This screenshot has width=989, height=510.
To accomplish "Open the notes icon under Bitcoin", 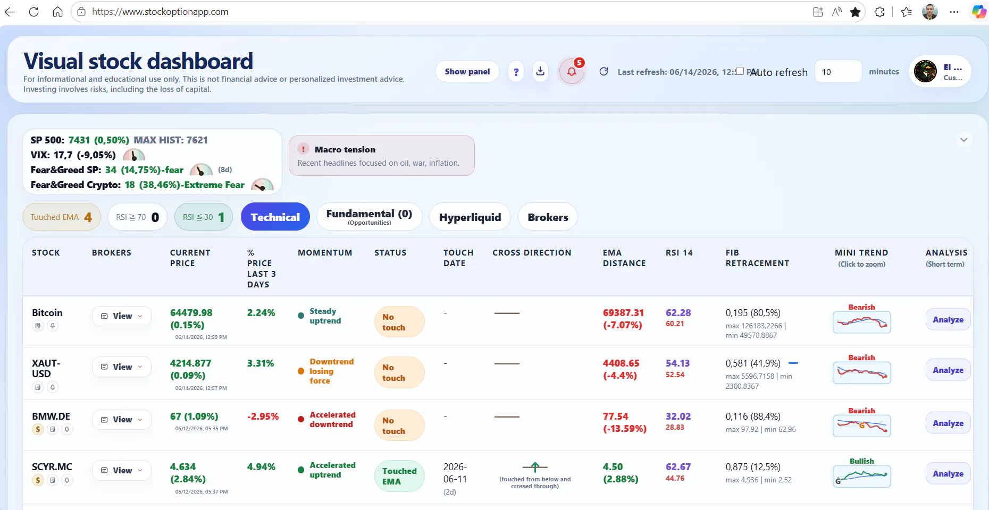I will tap(38, 326).
